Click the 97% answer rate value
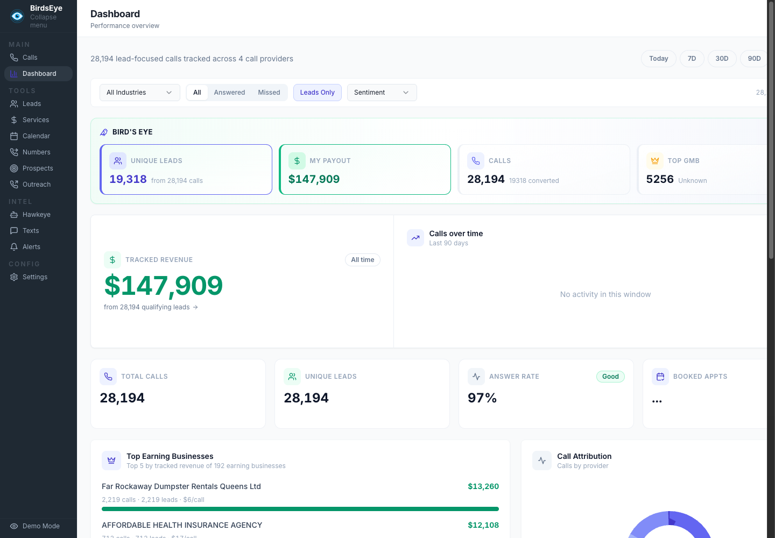Viewport: 775px width, 538px height. (x=482, y=398)
